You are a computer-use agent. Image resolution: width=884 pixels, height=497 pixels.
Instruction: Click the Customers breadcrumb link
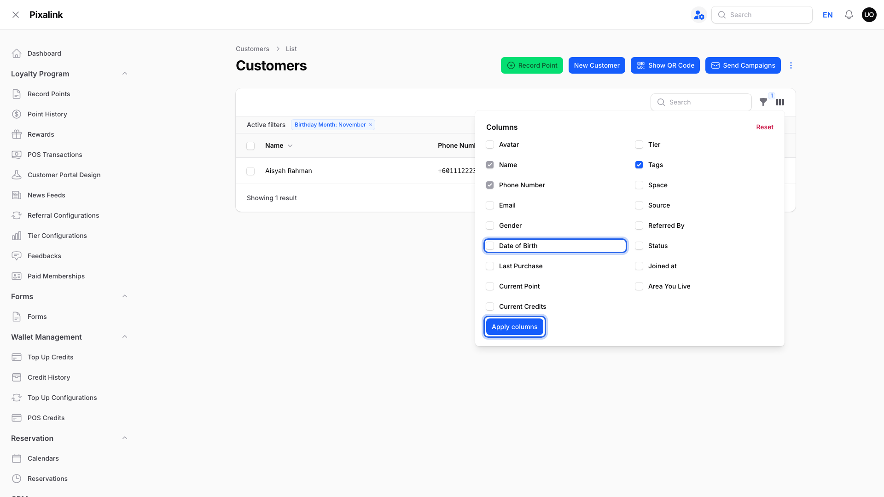pos(252,49)
